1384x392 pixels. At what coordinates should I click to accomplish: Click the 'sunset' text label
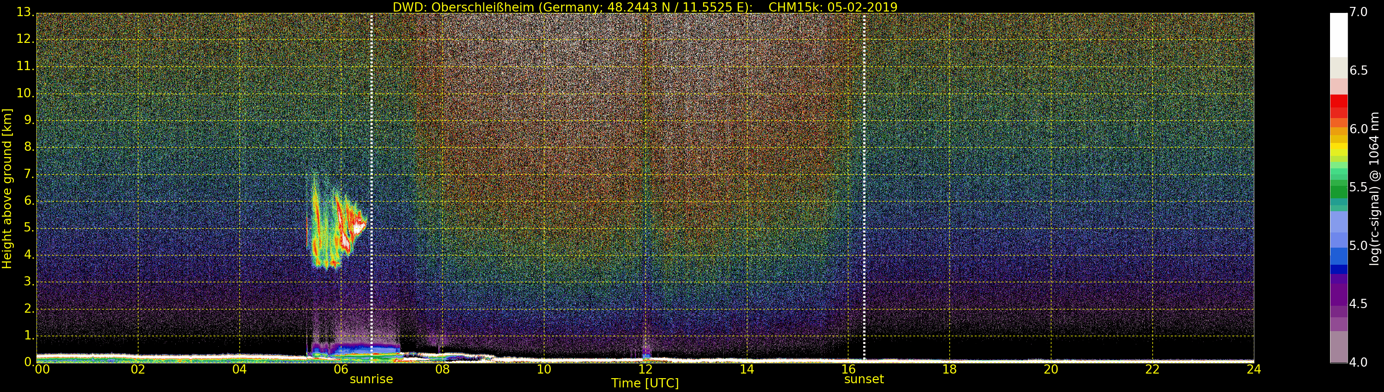(864, 379)
